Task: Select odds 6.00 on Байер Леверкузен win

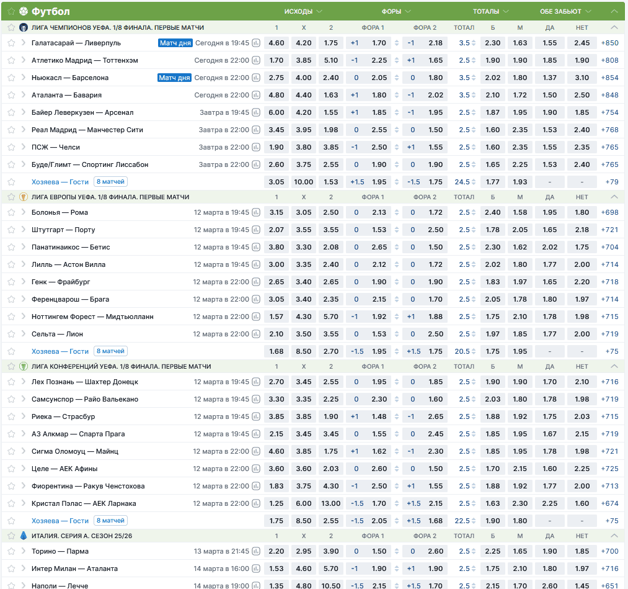Action: [276, 112]
